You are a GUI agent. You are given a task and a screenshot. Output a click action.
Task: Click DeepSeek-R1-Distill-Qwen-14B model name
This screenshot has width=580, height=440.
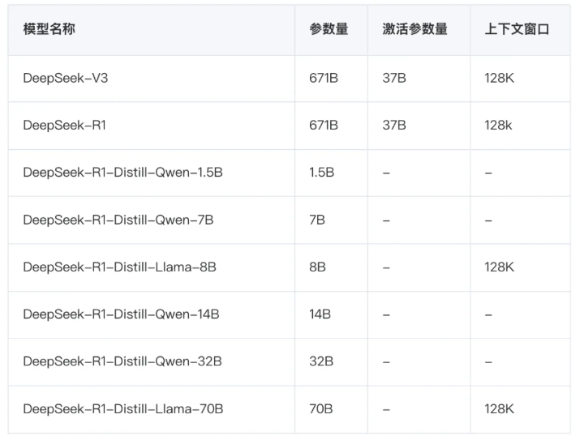[121, 314]
